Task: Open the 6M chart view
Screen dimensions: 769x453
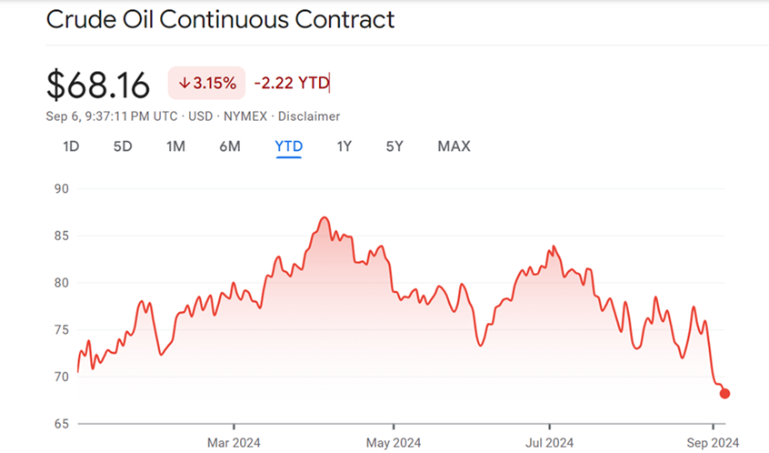Action: [x=229, y=146]
